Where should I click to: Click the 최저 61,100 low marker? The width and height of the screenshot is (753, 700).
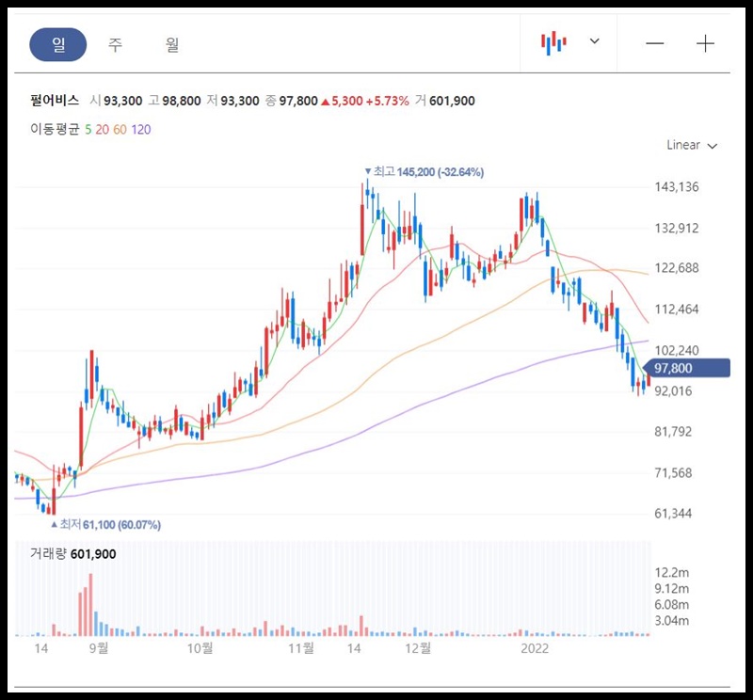pyautogui.click(x=105, y=524)
